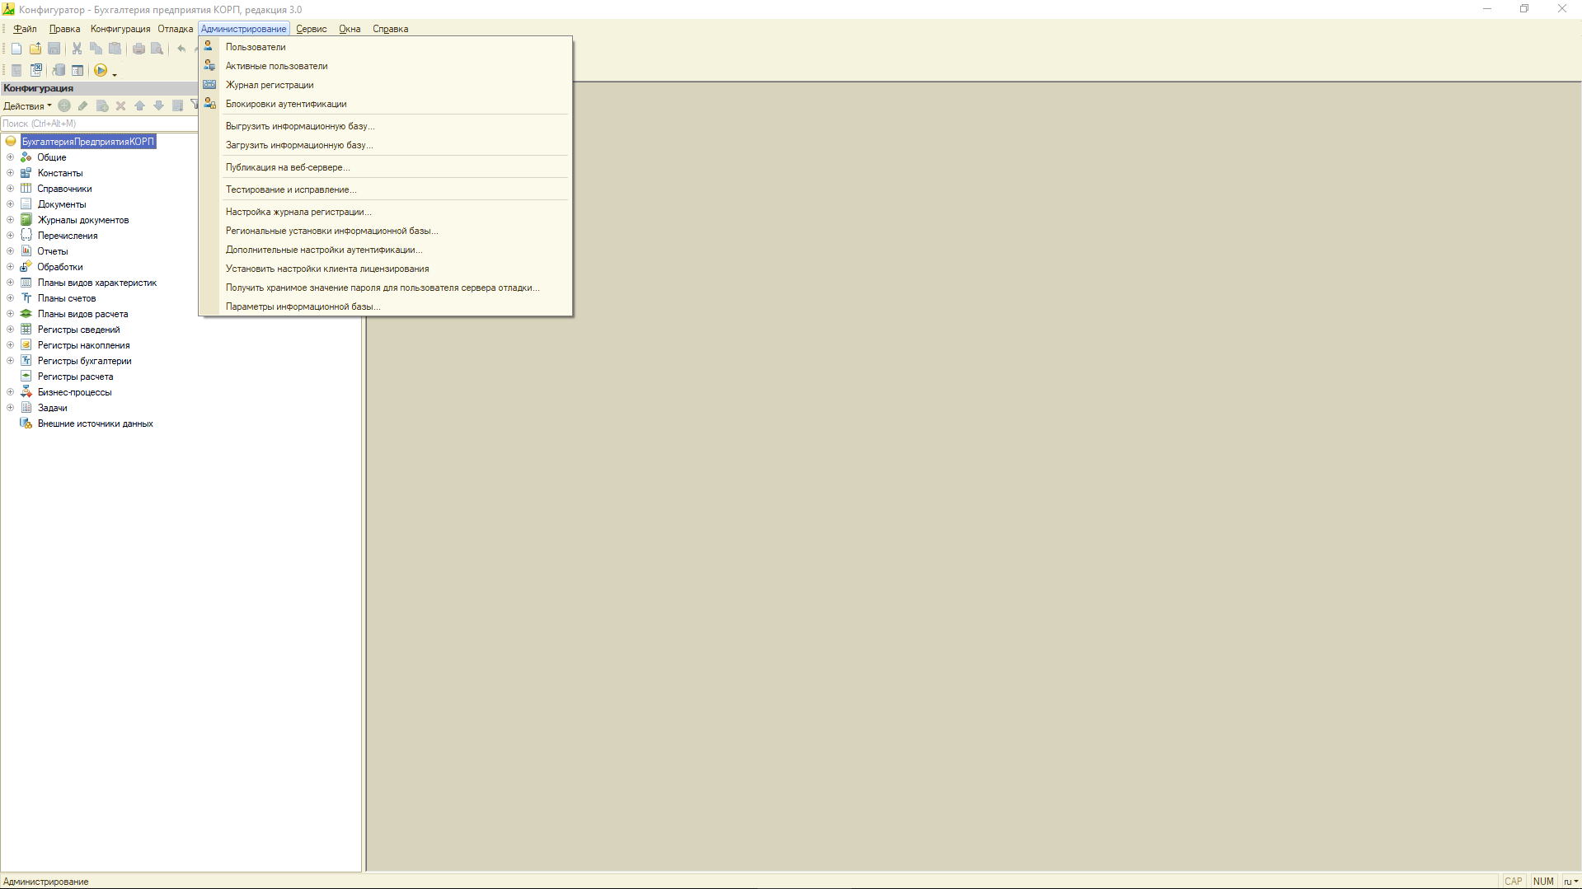Click the Delete X icon in Configuration panel
The width and height of the screenshot is (1582, 889).
point(120,105)
